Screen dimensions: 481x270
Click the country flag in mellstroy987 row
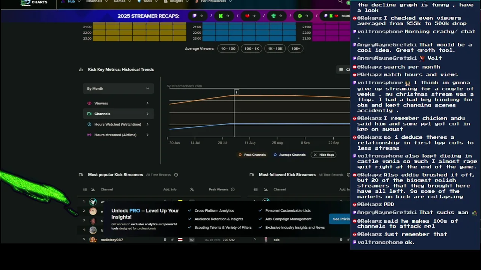tap(180, 240)
